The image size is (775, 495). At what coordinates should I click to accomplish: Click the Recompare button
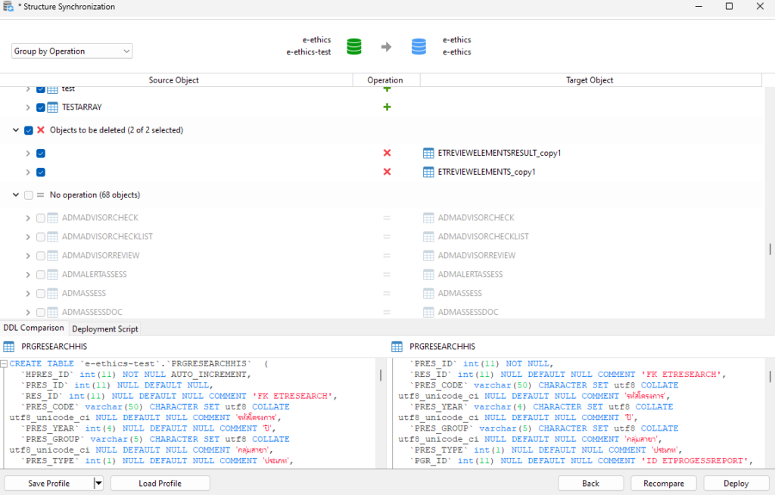click(x=664, y=484)
